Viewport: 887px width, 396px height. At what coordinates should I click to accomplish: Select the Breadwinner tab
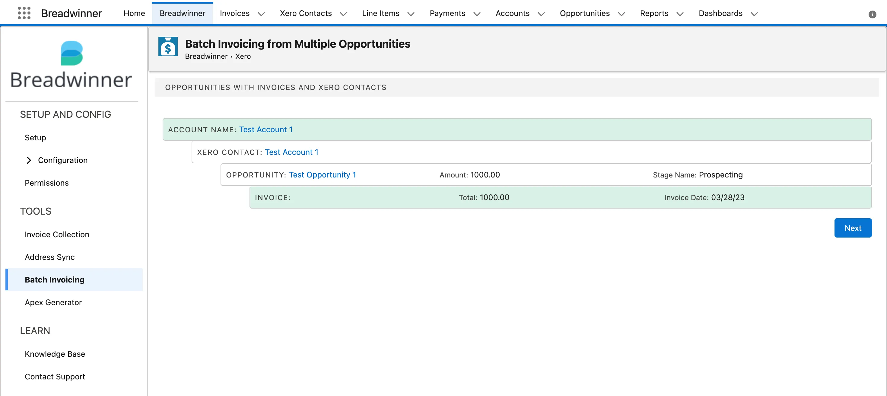tap(182, 13)
